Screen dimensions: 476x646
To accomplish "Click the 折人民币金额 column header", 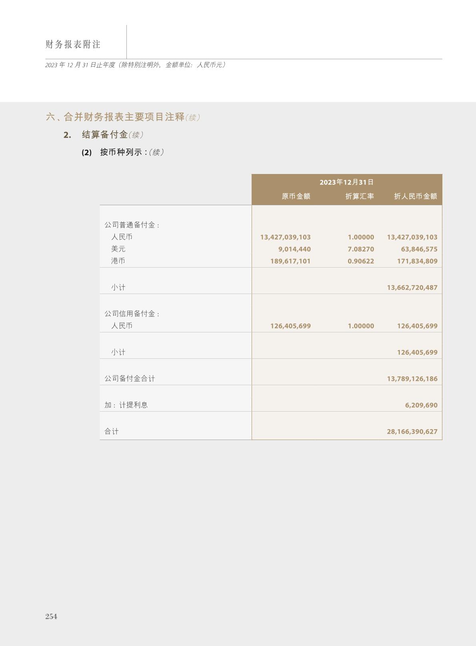I will (416, 196).
